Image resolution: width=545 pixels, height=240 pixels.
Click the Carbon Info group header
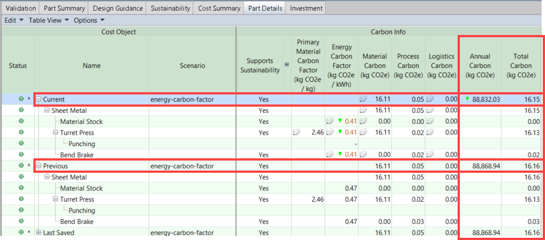tap(389, 32)
